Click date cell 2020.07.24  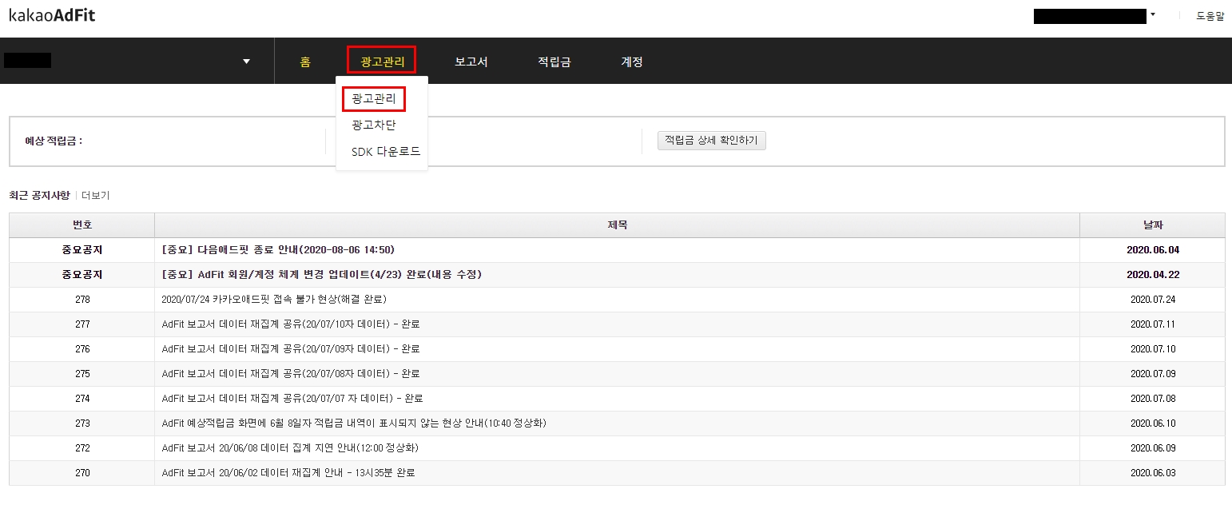click(x=1153, y=300)
